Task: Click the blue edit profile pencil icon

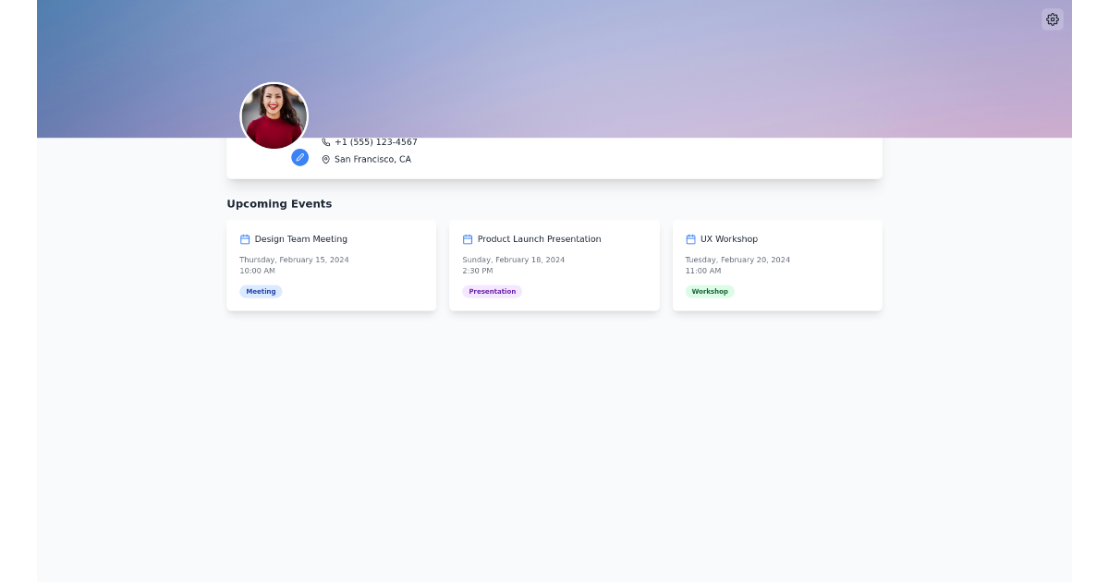Action: pyautogui.click(x=299, y=157)
